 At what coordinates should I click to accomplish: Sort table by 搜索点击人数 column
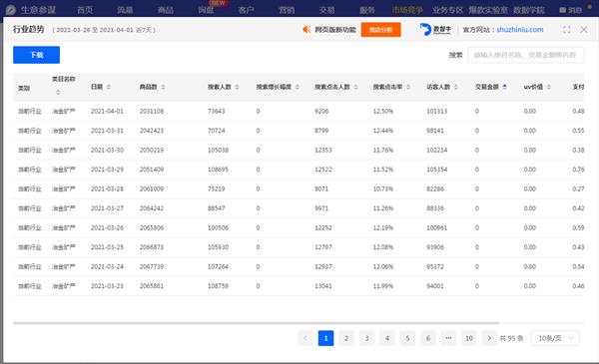(355, 87)
